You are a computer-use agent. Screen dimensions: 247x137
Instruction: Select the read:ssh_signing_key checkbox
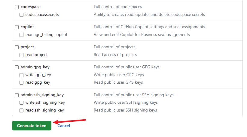pos(21,110)
